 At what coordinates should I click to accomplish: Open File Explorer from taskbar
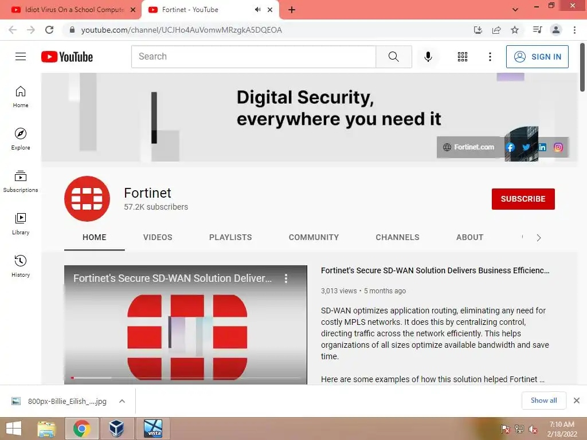46,429
